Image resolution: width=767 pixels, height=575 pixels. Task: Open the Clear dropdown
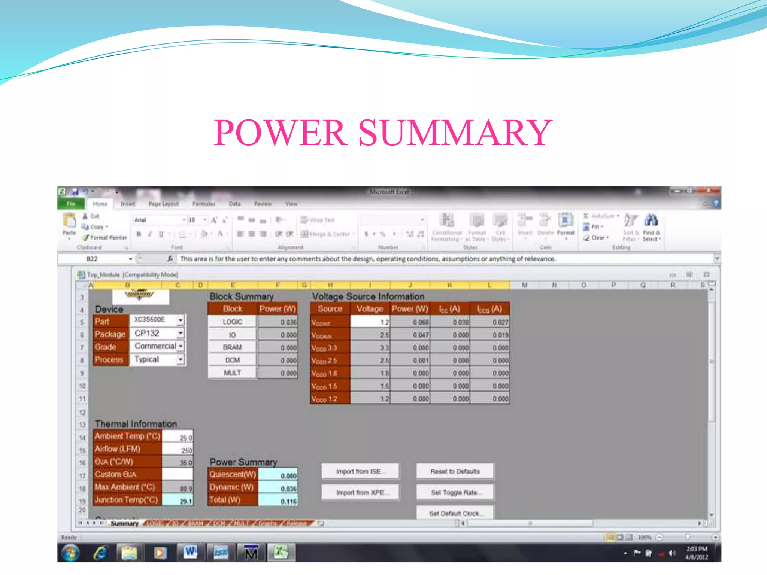click(x=596, y=238)
